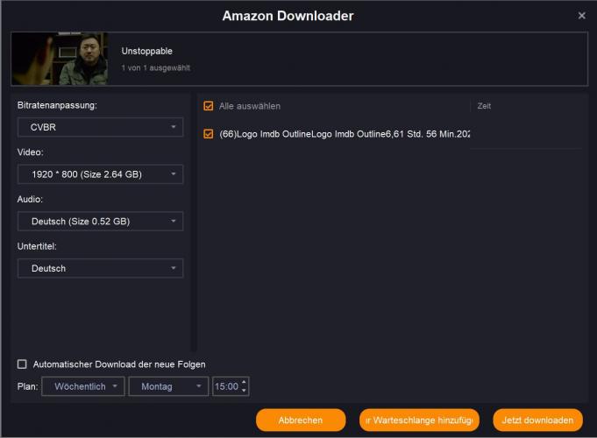Toggle the Alle auswählen checkbox
Image resolution: width=597 pixels, height=438 pixels.
click(209, 106)
